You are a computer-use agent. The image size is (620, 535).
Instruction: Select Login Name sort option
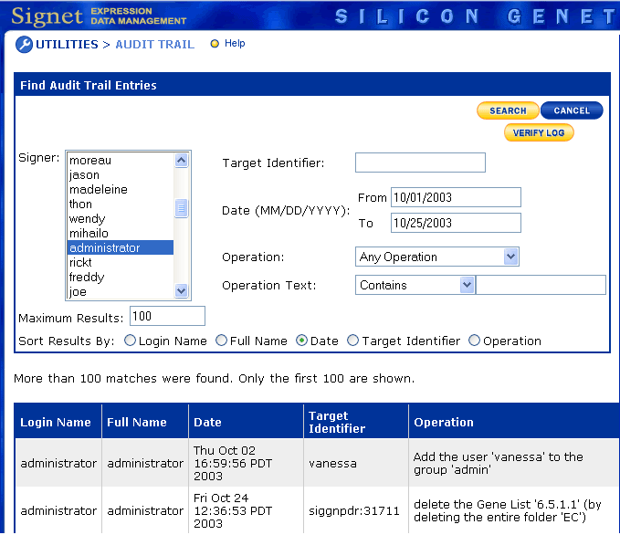tap(130, 341)
